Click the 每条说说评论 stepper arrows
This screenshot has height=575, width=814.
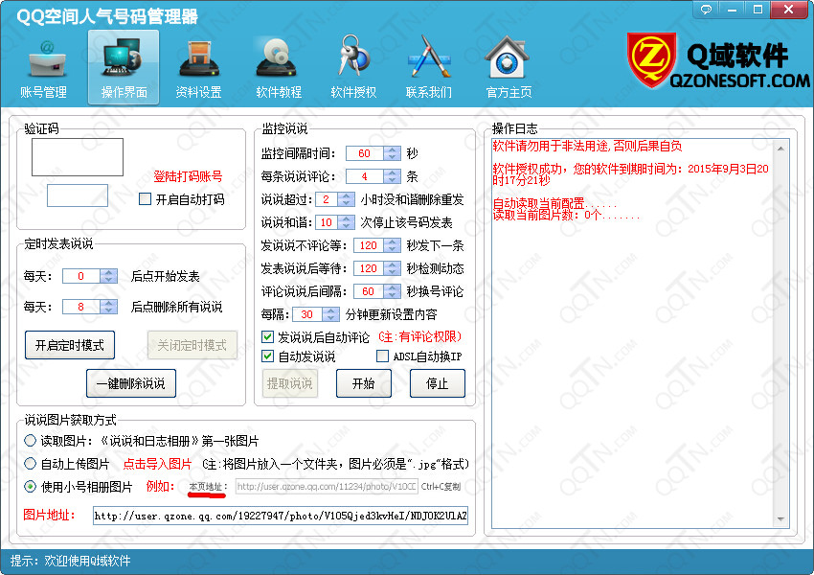point(392,176)
